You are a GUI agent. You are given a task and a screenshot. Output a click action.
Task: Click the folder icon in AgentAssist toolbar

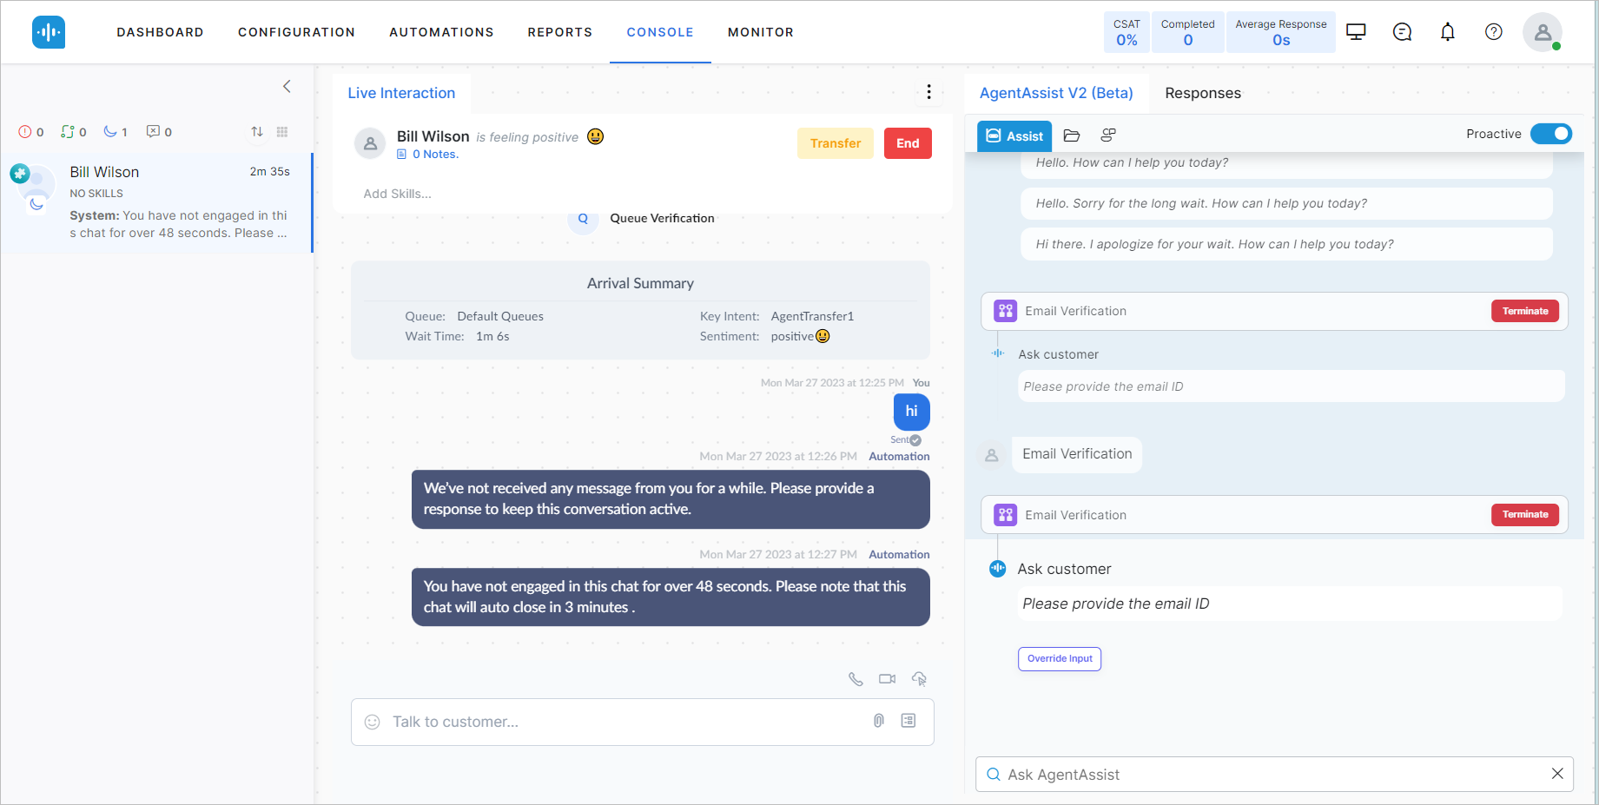coord(1071,135)
